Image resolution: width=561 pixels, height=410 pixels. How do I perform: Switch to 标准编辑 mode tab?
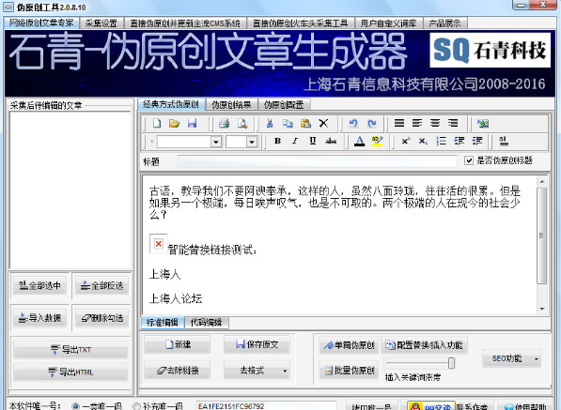coord(162,322)
